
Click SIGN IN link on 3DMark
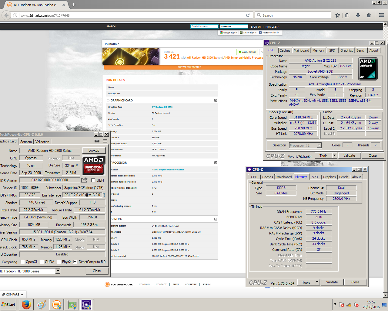click(x=256, y=27)
